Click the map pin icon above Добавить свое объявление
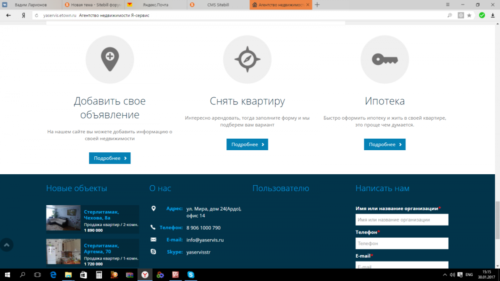500x281 pixels. pyautogui.click(x=109, y=59)
